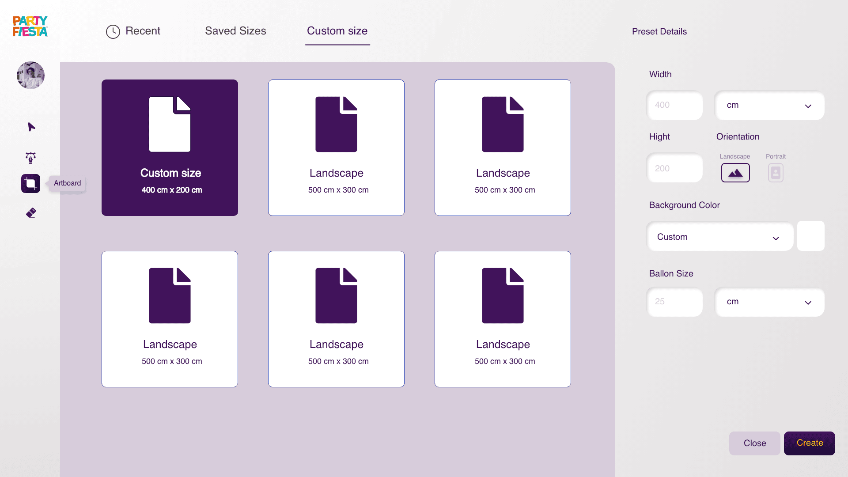Expand the Background Color Custom dropdown
The image size is (848, 477).
point(719,237)
